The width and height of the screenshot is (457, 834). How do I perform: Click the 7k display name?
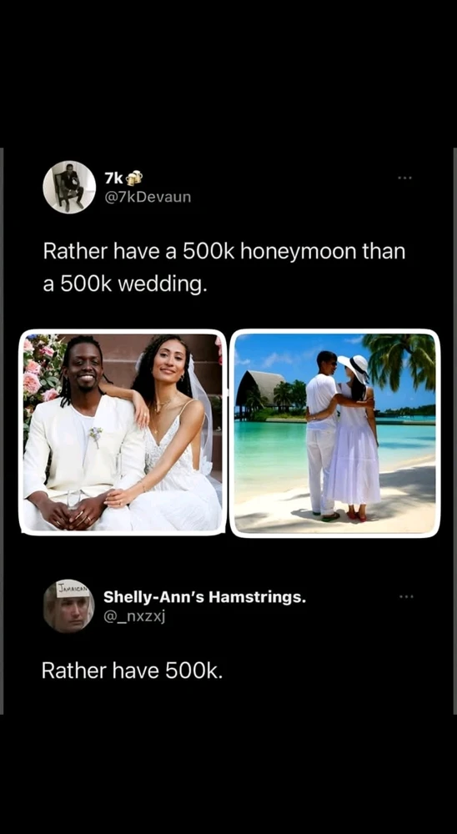[114, 177]
